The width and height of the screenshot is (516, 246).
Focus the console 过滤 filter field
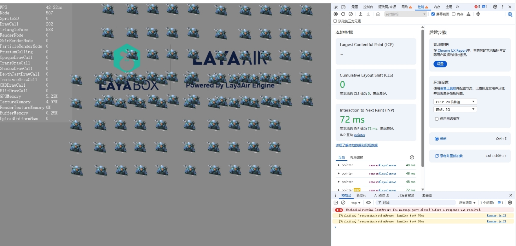click(x=415, y=203)
